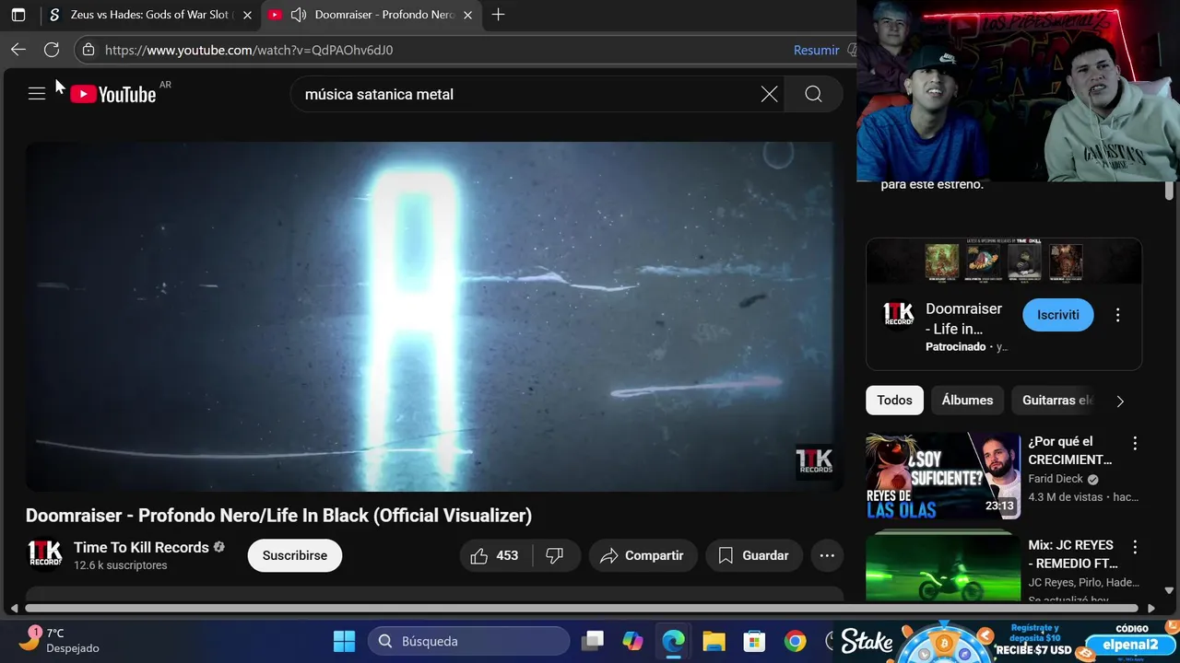Screen dimensions: 1180x663
Task: Click the horizontal scrollbar track
Action: pos(583,608)
